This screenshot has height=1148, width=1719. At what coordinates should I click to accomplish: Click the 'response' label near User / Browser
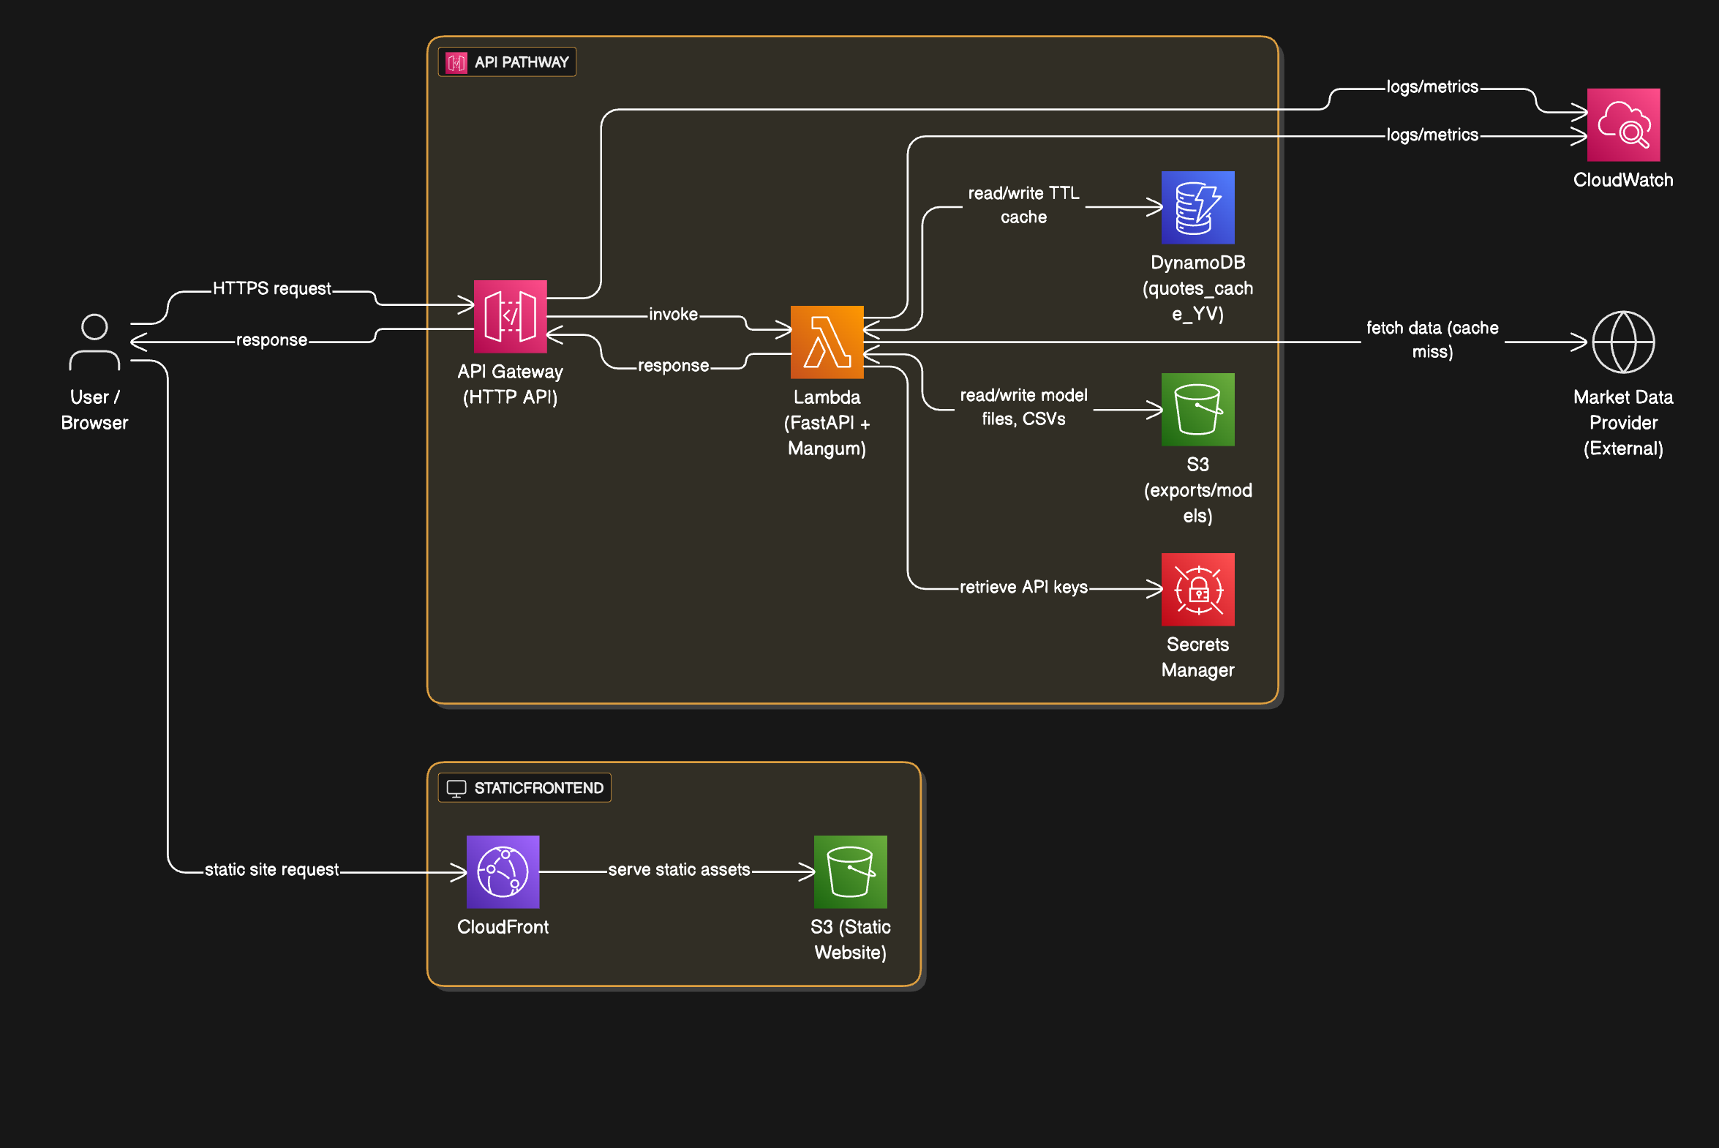click(x=271, y=339)
